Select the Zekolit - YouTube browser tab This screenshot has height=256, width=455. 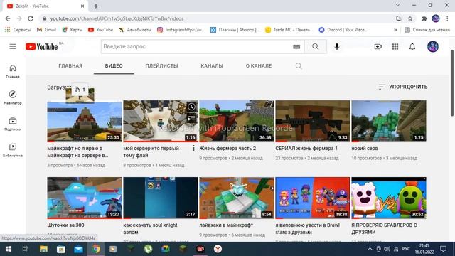(x=45, y=6)
